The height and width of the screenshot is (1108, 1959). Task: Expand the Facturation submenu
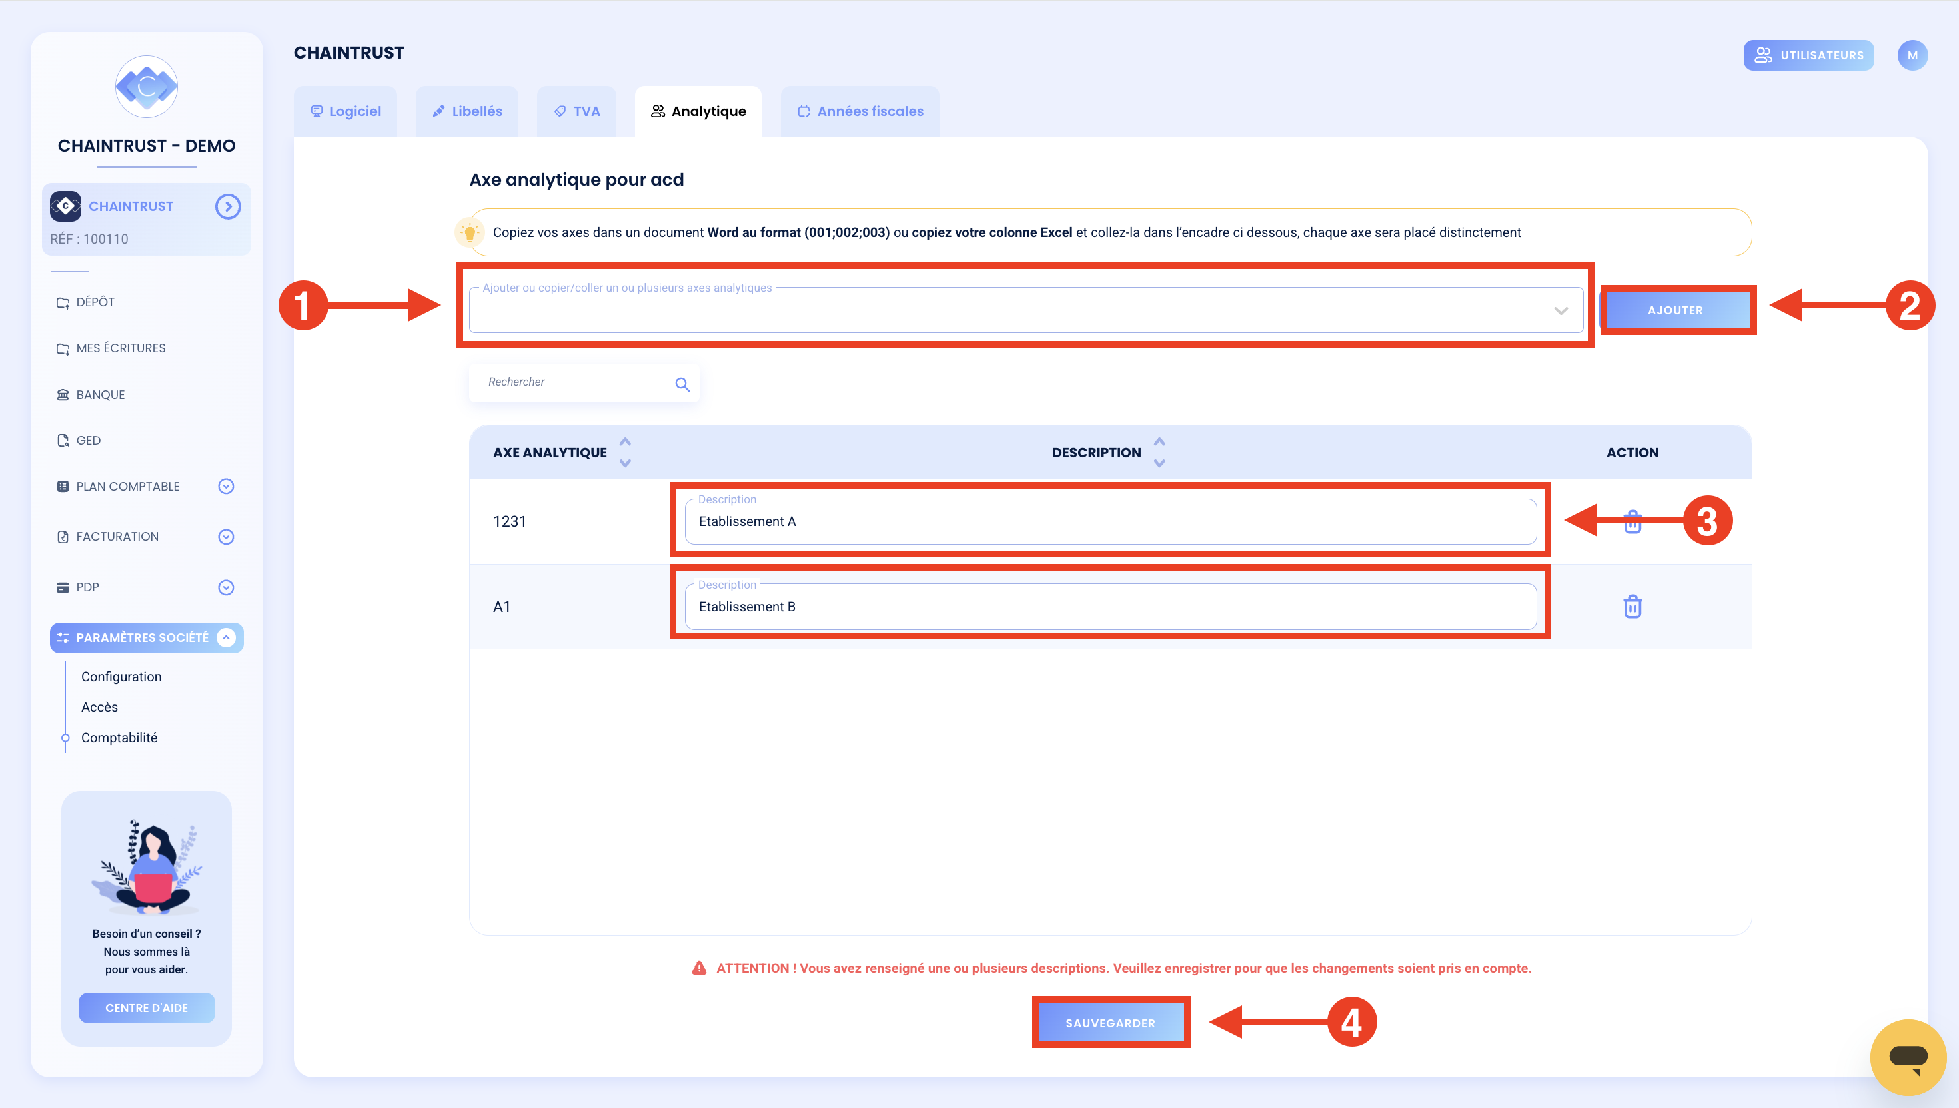pyautogui.click(x=226, y=537)
